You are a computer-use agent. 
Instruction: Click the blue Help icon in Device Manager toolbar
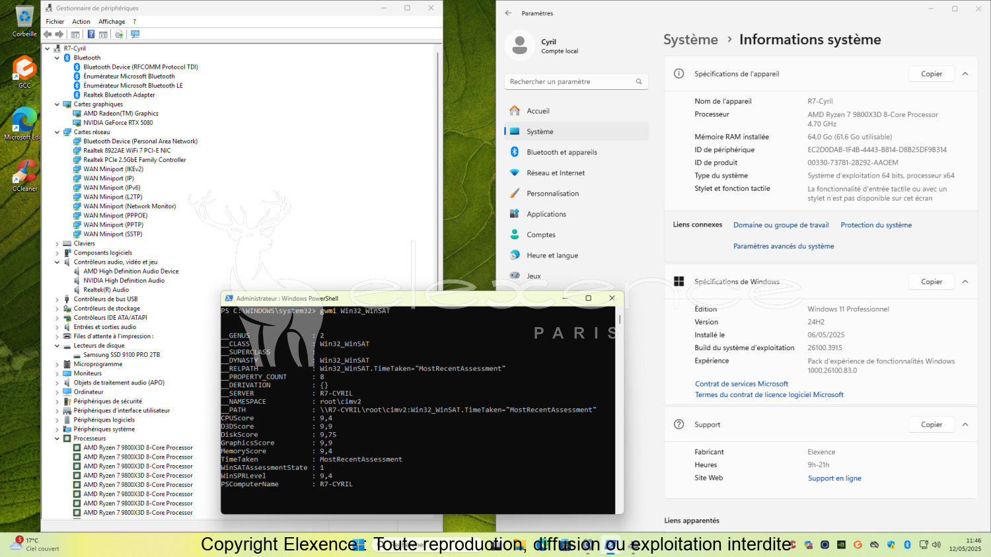pyautogui.click(x=91, y=34)
